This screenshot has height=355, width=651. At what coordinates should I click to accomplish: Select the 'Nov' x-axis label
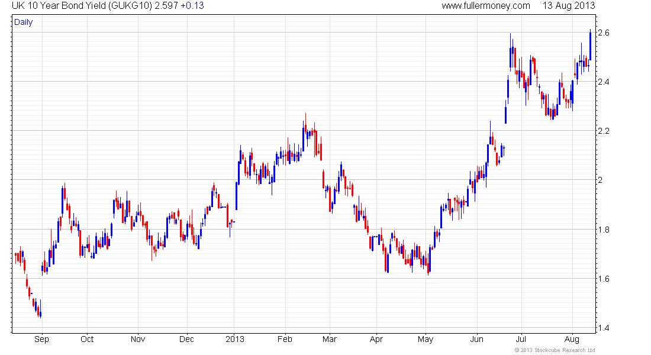point(138,339)
